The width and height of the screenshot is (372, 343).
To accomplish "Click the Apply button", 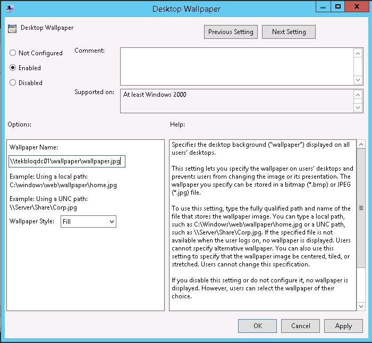I will pos(343,326).
